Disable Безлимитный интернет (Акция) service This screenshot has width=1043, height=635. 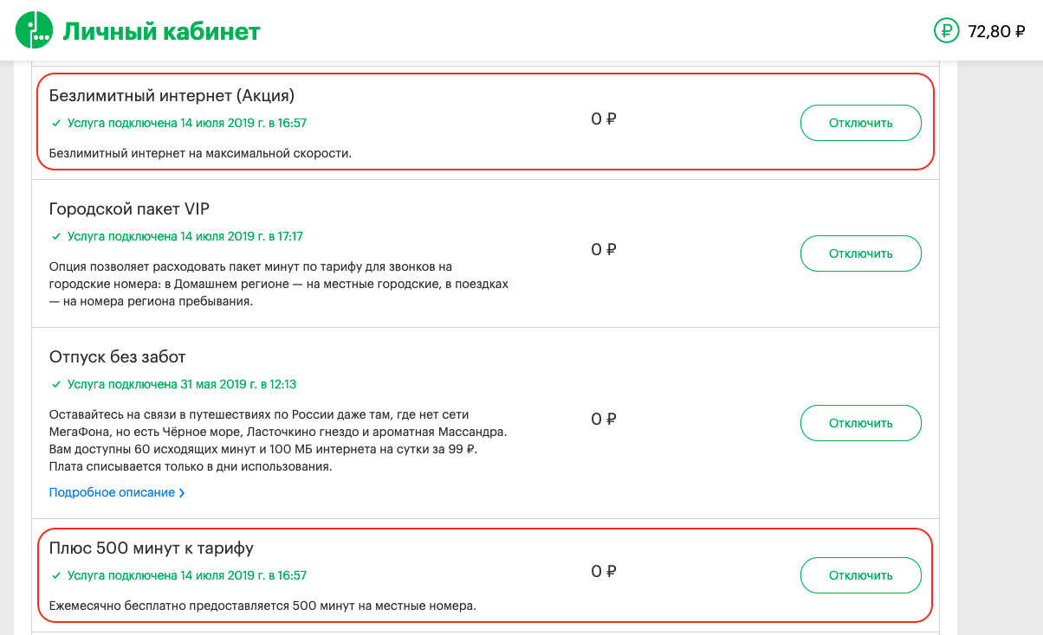(x=860, y=123)
